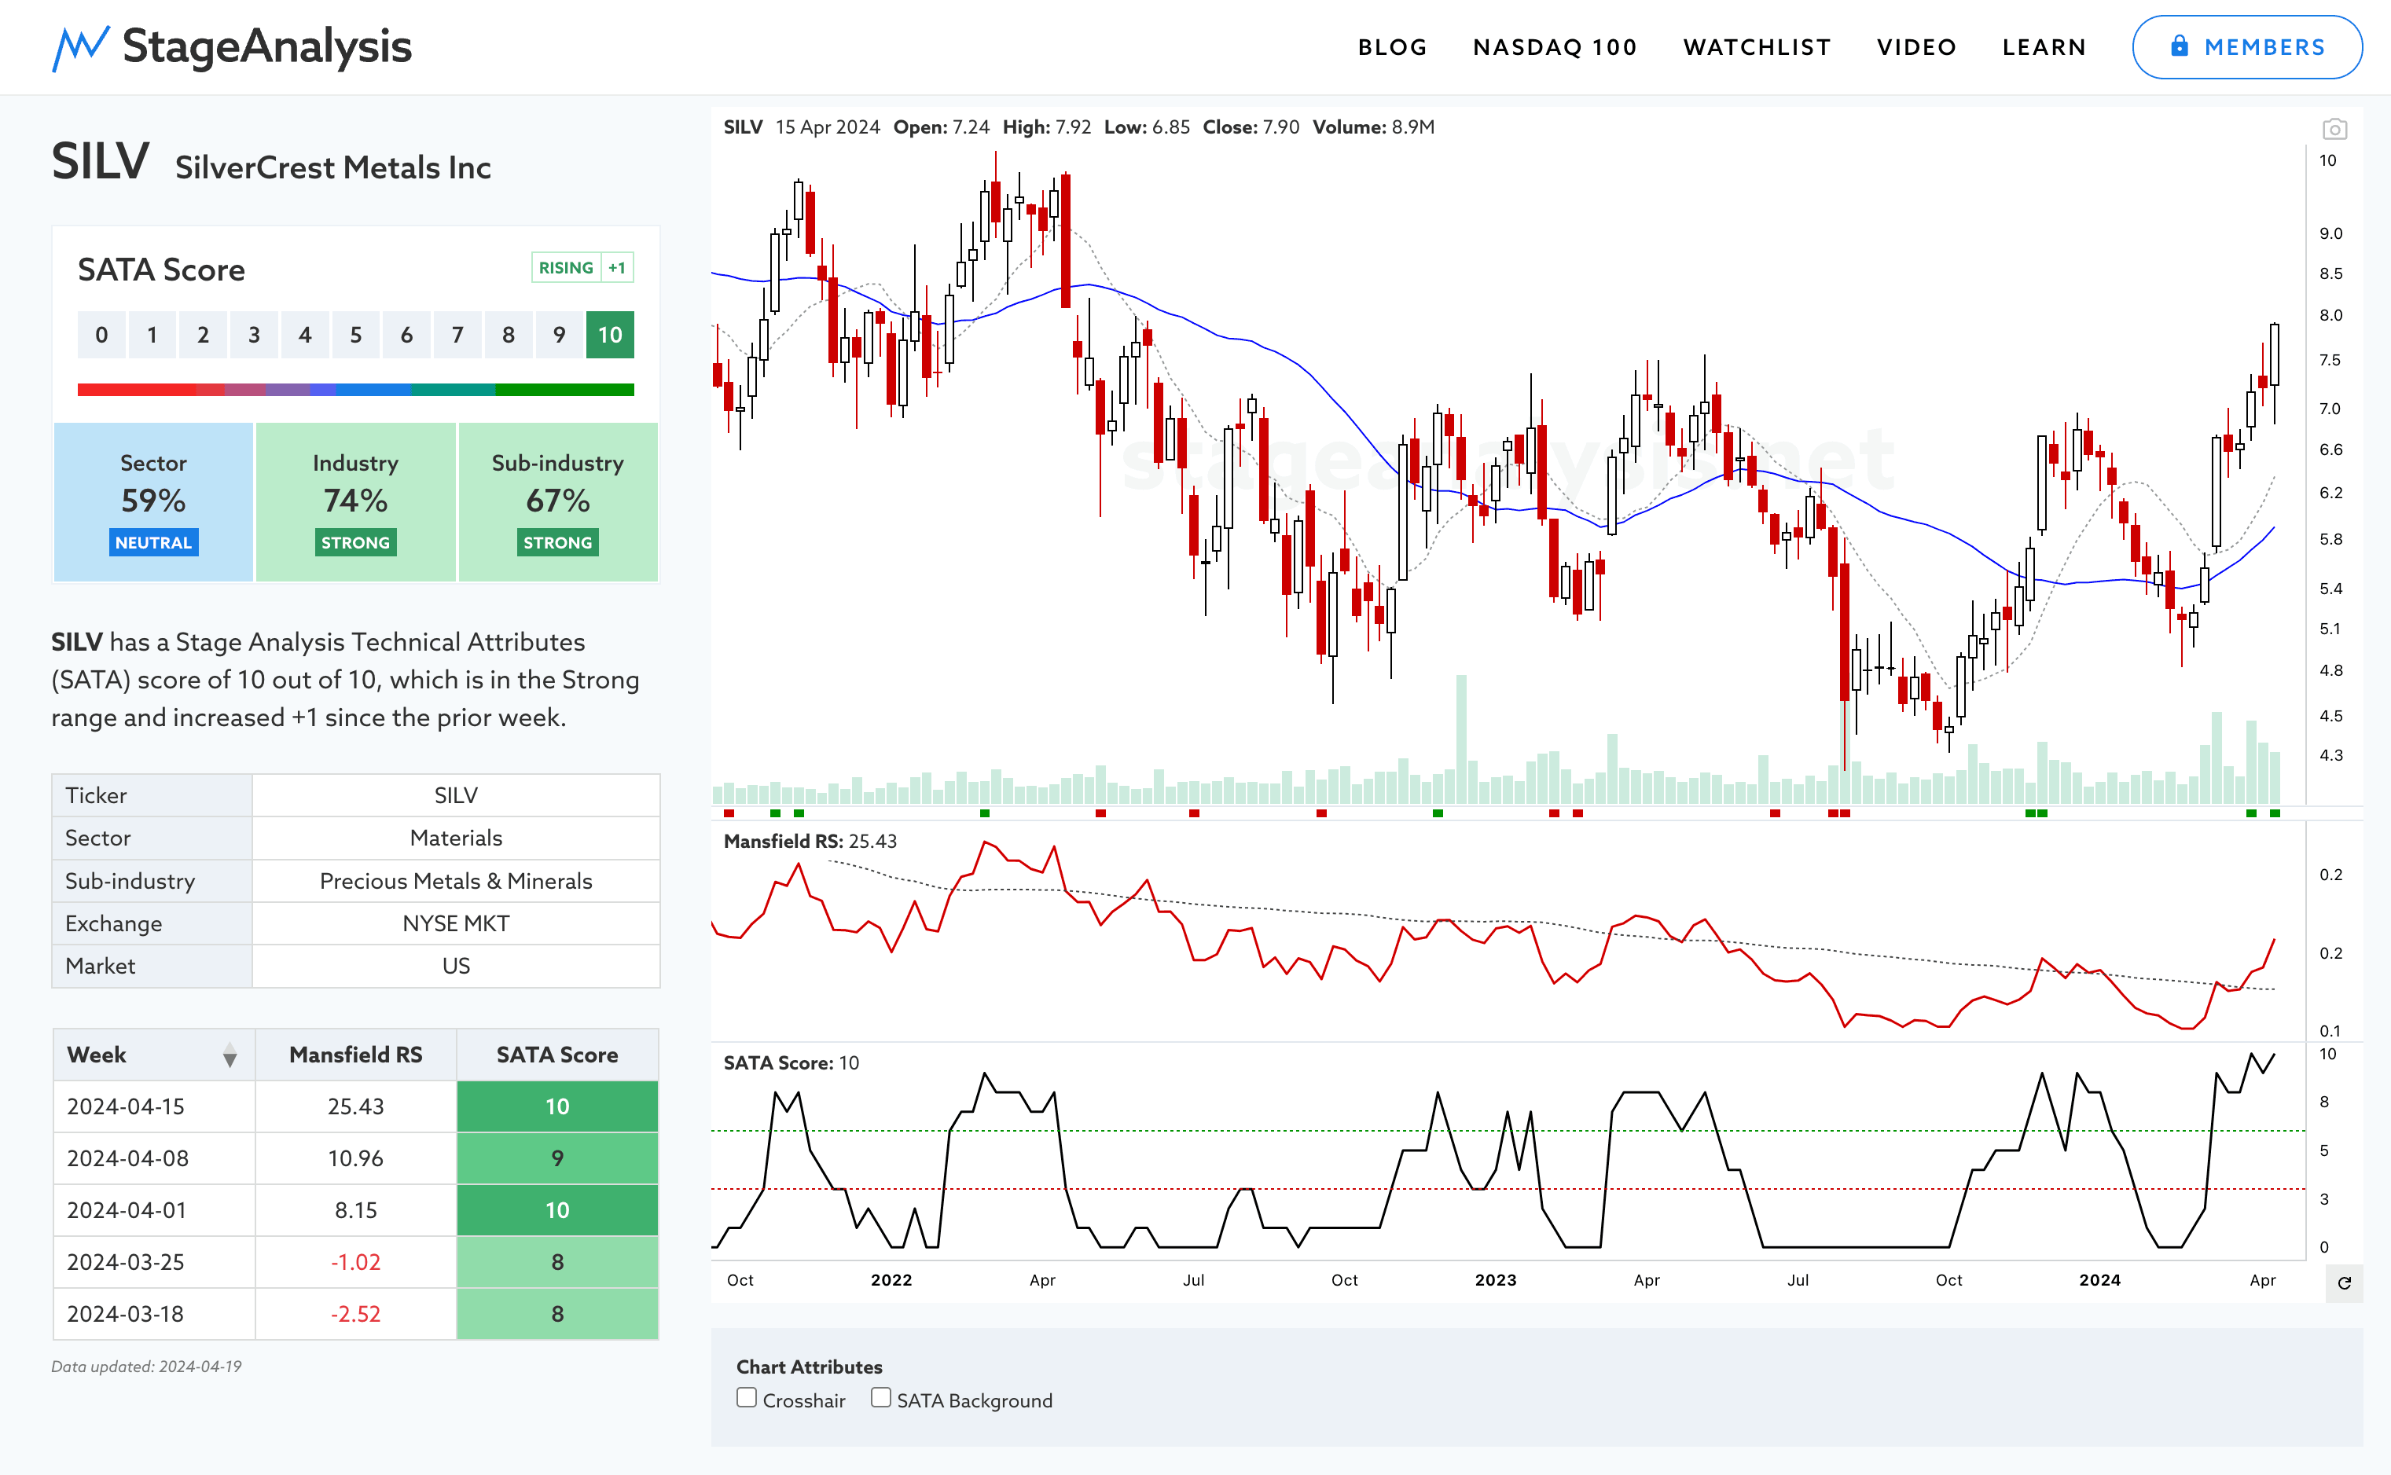
Task: Click SATA score 9 cell for 2024-04-08
Action: click(x=557, y=1158)
